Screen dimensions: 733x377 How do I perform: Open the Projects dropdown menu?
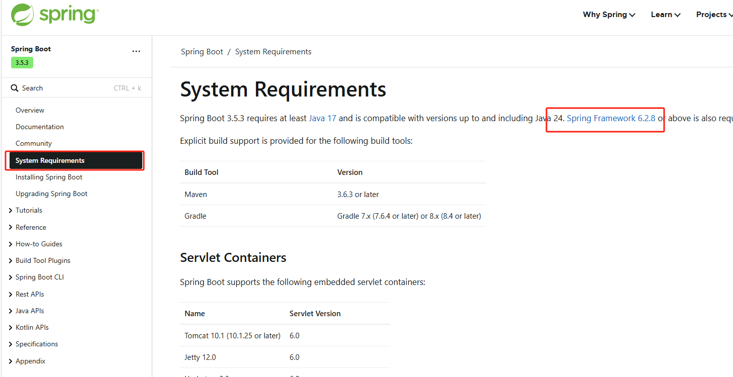tap(714, 15)
